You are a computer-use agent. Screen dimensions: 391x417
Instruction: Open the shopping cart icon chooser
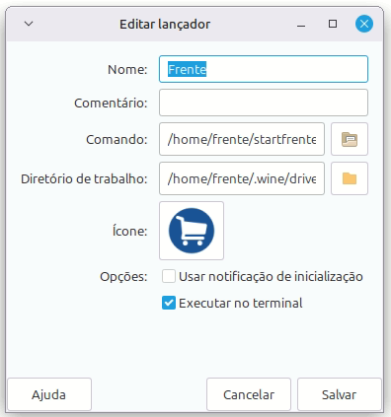point(192,231)
